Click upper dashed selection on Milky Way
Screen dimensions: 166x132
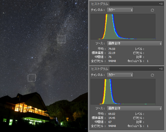(62, 39)
